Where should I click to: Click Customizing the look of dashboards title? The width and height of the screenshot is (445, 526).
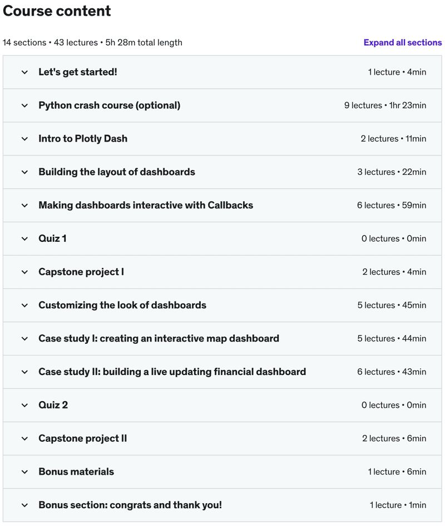[122, 305]
